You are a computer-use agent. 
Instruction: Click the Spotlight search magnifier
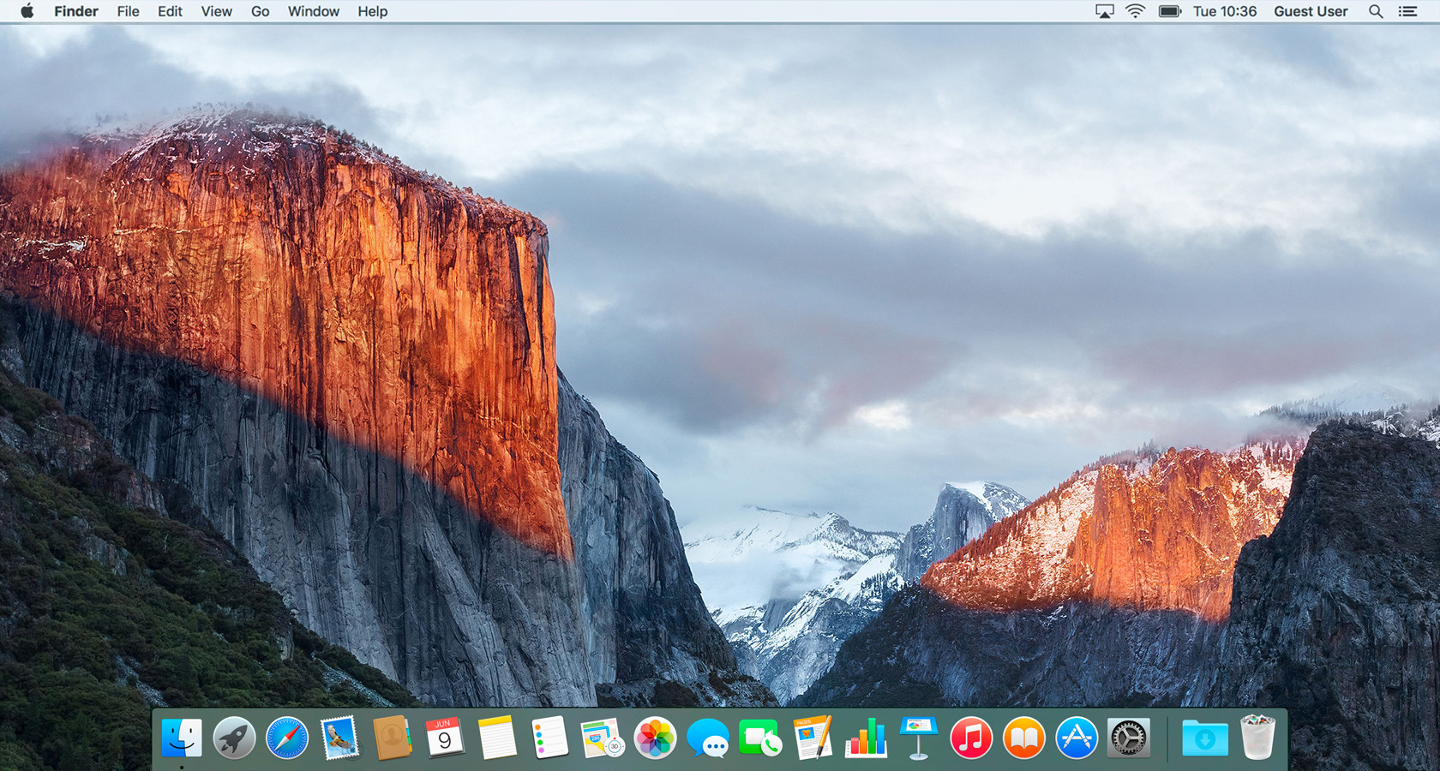tap(1376, 11)
